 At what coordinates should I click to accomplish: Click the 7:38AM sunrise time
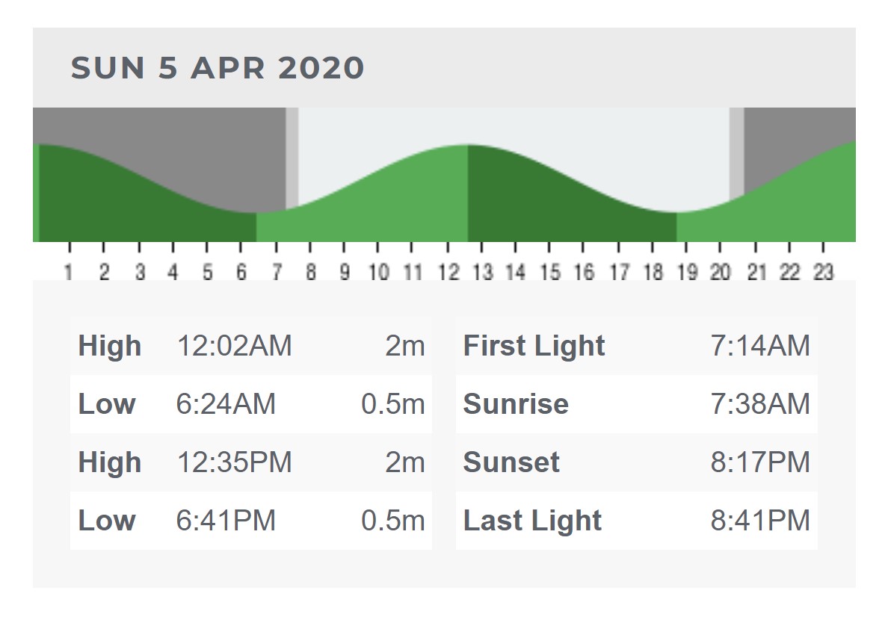coord(760,404)
